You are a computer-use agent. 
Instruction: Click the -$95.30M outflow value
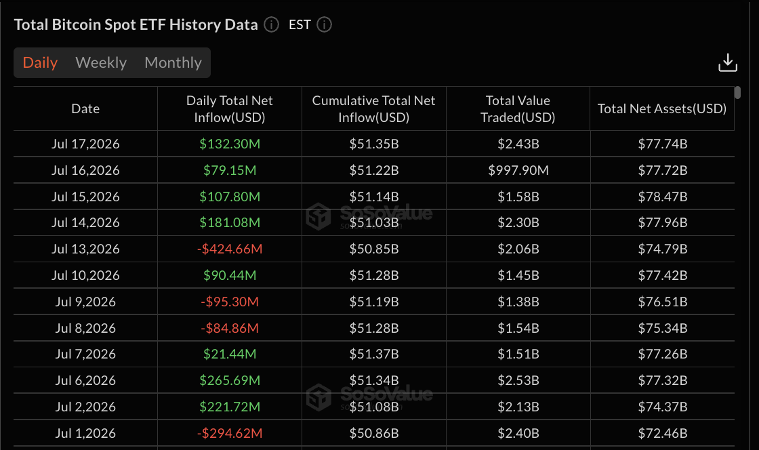(230, 302)
